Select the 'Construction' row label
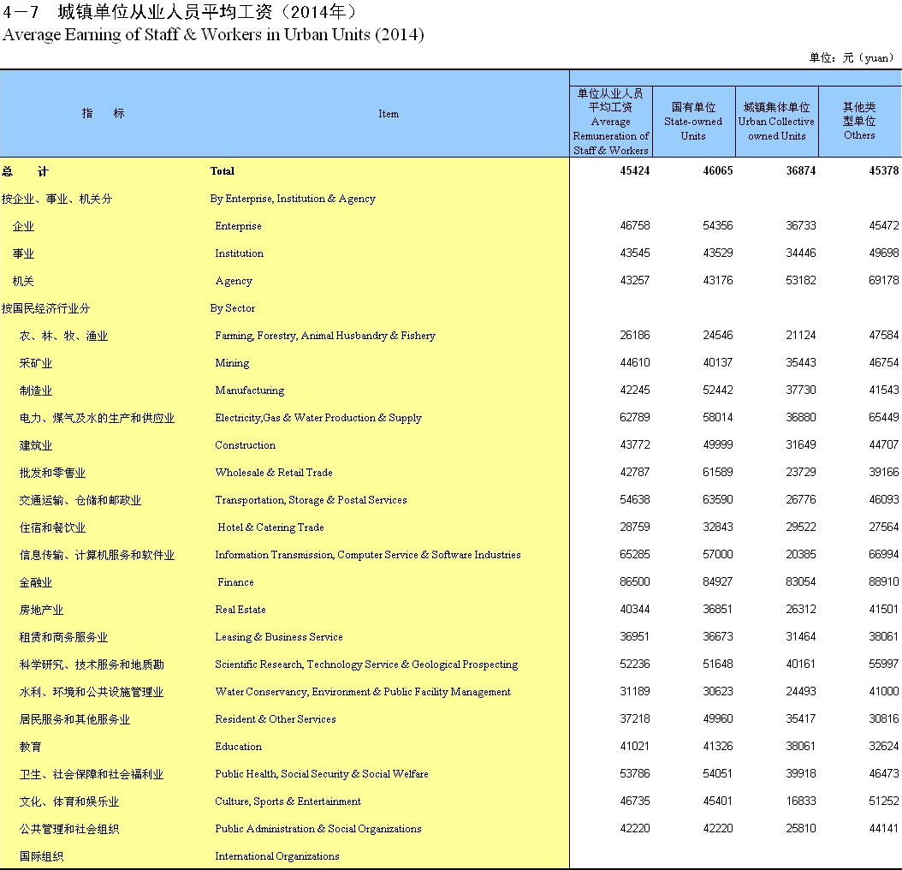Screen dimensions: 902x870 245,445
